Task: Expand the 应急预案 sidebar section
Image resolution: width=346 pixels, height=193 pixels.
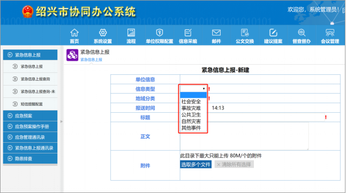Action: [30, 115]
